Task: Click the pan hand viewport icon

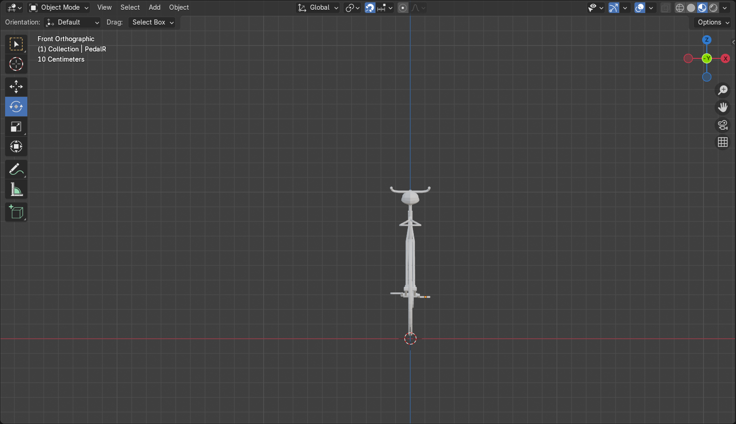Action: click(723, 108)
